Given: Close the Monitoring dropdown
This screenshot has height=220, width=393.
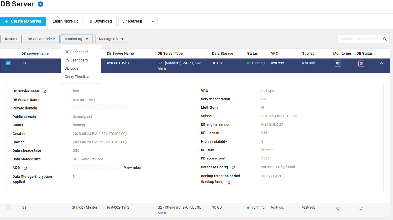Looking at the screenshot, I should pyautogui.click(x=77, y=39).
